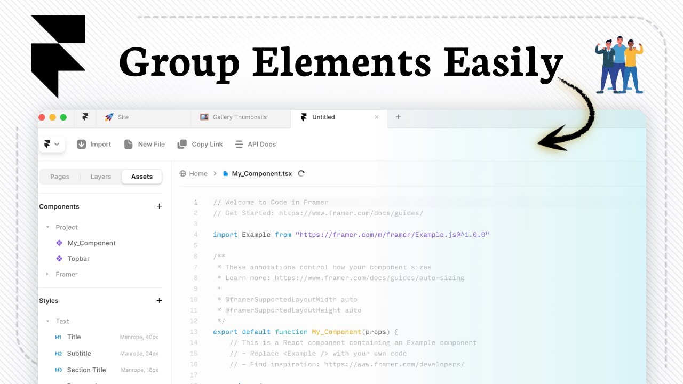Click line number 4 in gutter
The height and width of the screenshot is (384, 683).
196,235
